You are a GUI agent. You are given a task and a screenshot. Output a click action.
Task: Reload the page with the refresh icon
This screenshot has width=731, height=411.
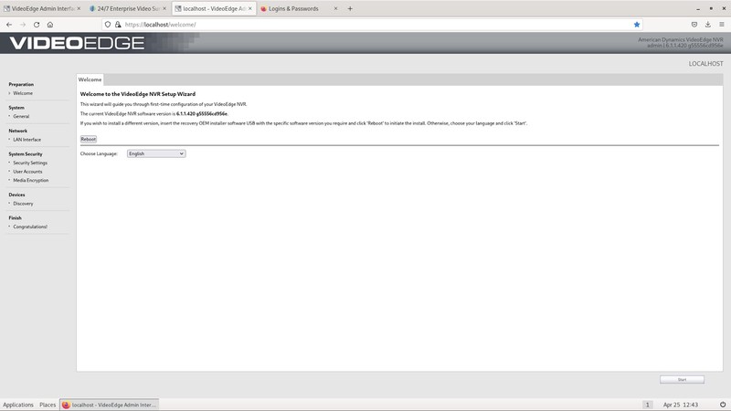click(x=37, y=25)
